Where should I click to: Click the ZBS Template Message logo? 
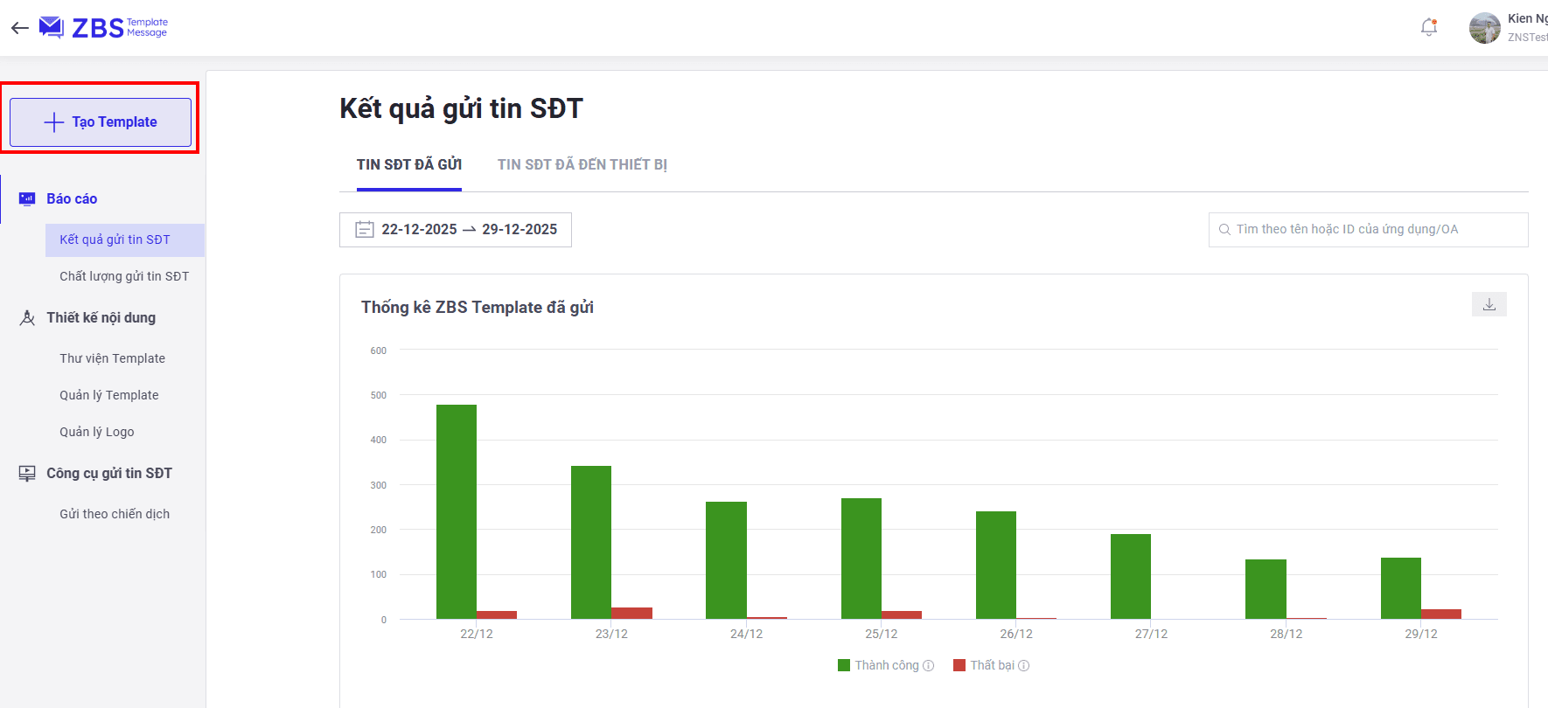(104, 28)
